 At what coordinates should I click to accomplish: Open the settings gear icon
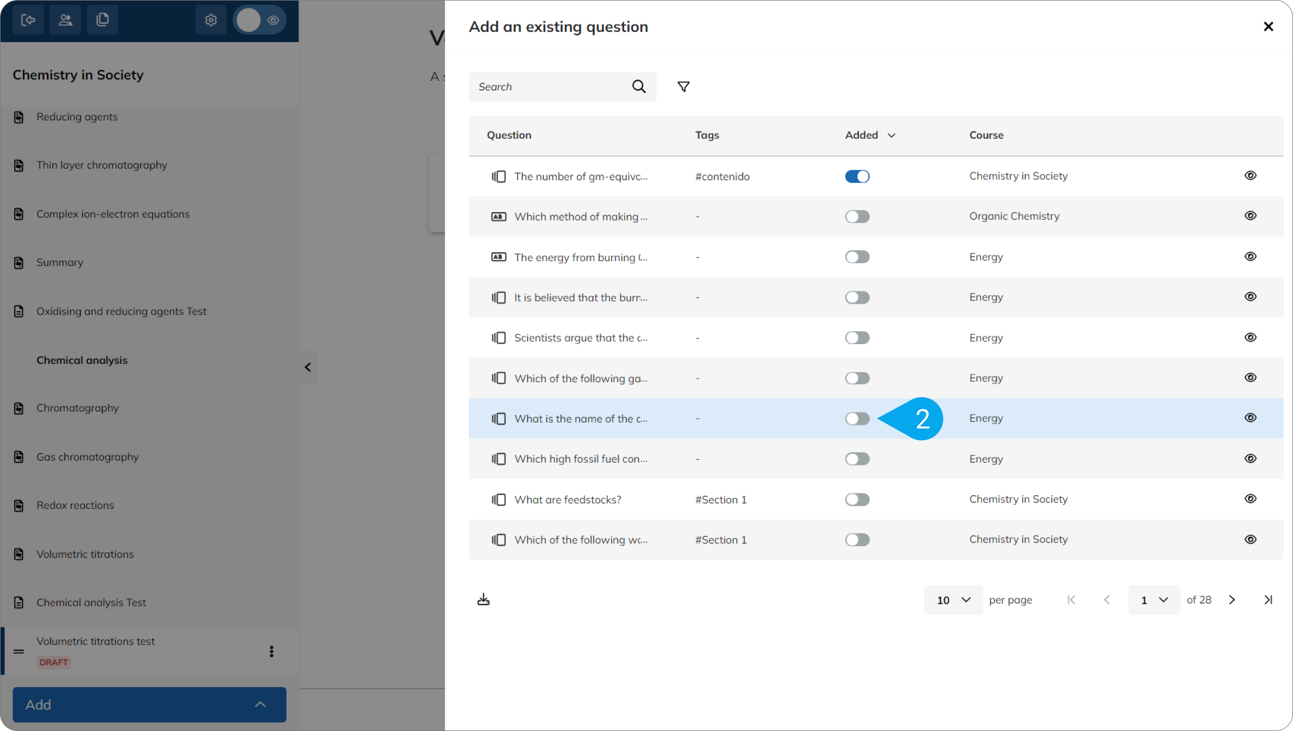pyautogui.click(x=211, y=20)
